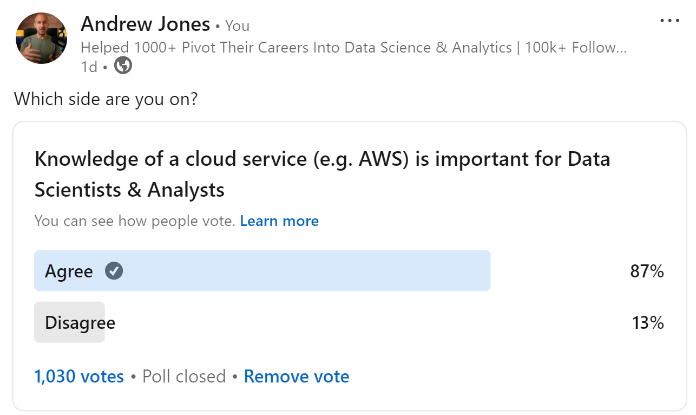Click the profile headline about Data Science careers
Viewport: 696px width, 415px height.
pos(353,48)
